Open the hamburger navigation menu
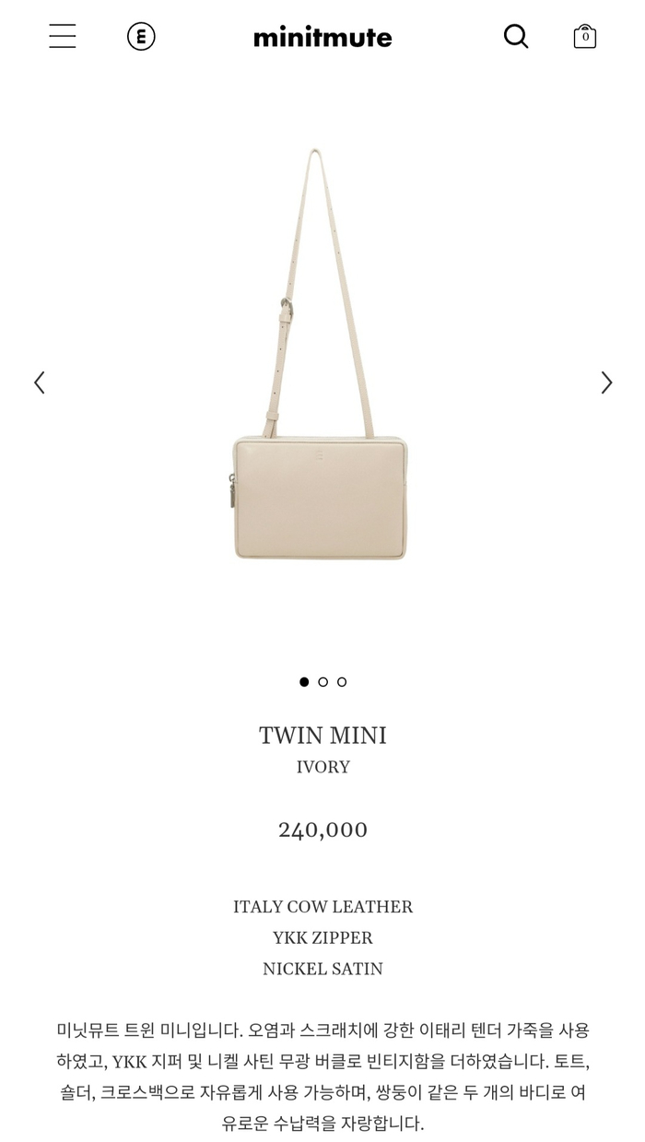Viewport: 645px width, 1142px height. coord(63,37)
